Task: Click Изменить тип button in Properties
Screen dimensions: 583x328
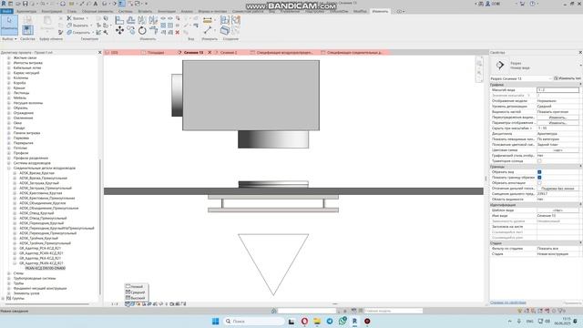Action: point(568,78)
